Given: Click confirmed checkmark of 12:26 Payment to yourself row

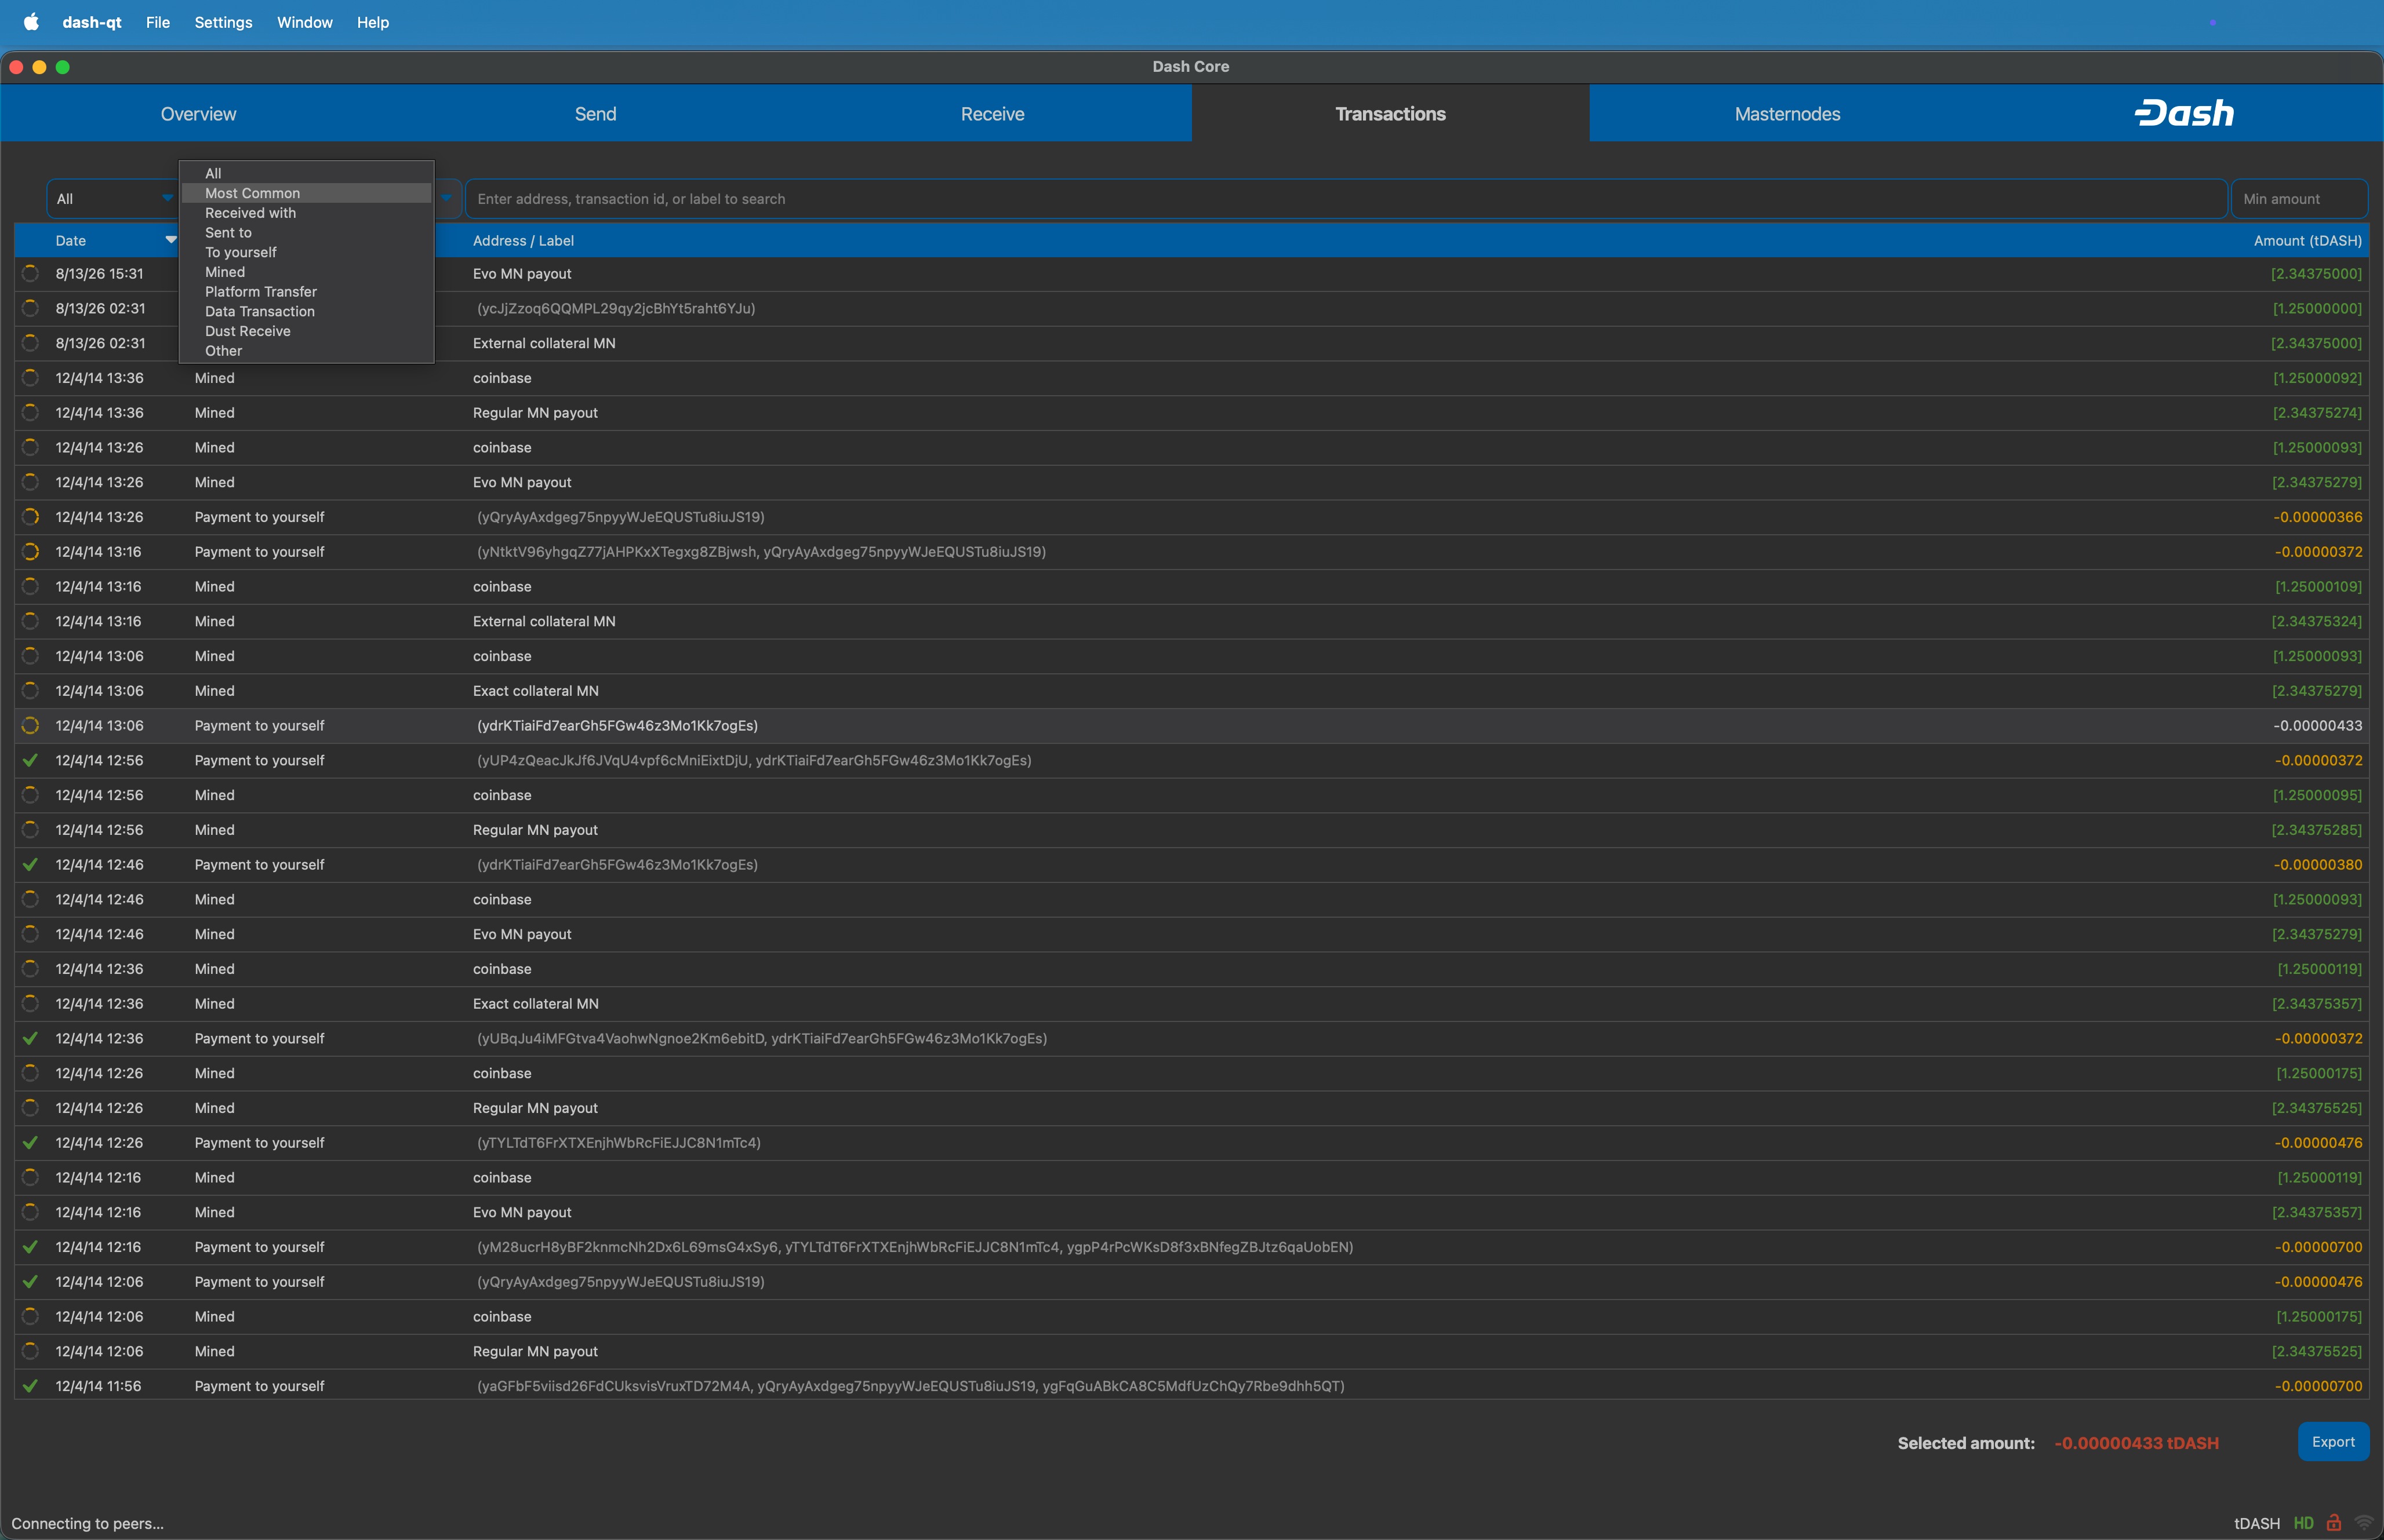Looking at the screenshot, I should [31, 1142].
